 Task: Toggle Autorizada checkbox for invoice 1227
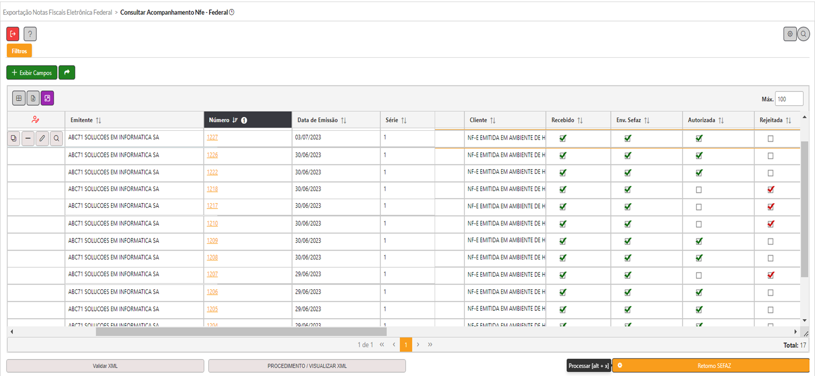point(698,139)
